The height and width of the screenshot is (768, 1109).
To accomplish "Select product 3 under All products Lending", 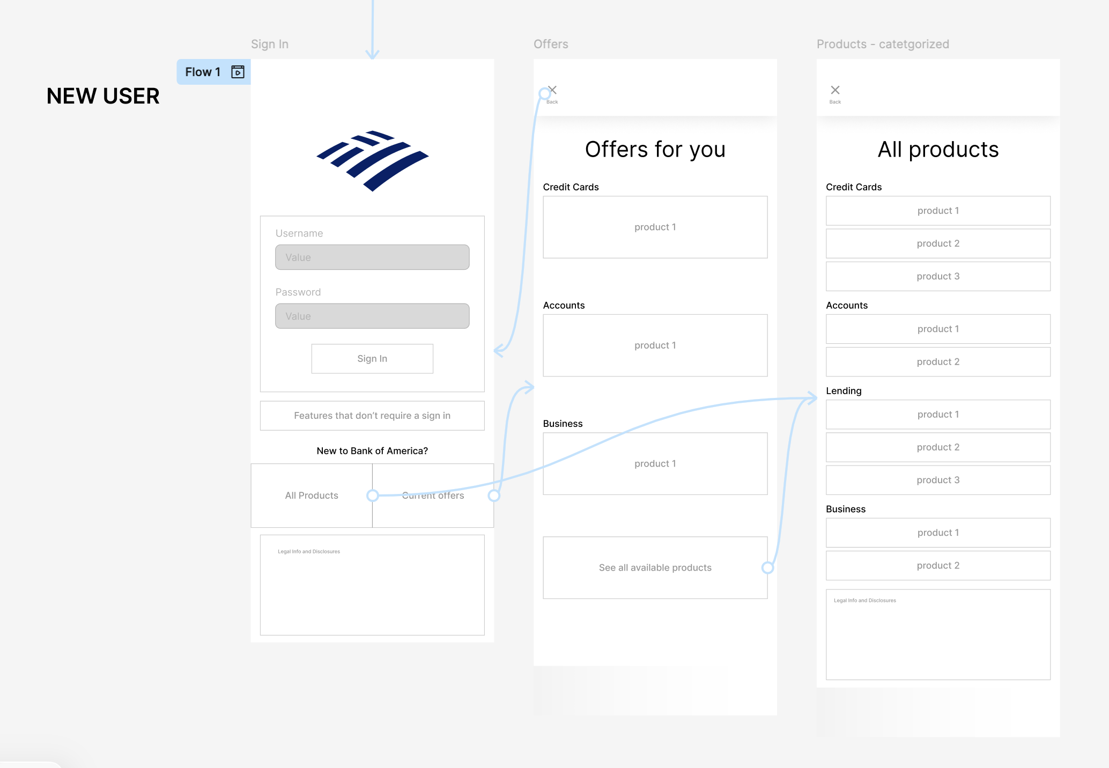I will [x=938, y=480].
